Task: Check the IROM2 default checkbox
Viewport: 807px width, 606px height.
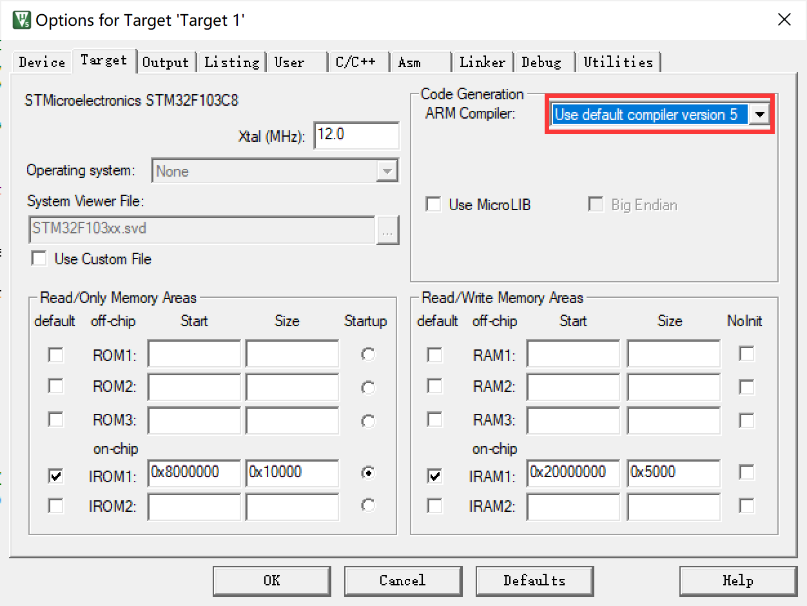Action: coord(56,505)
